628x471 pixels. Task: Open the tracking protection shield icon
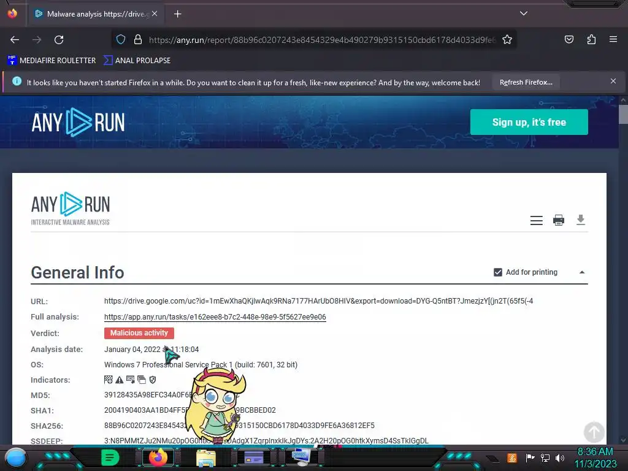(x=121, y=39)
